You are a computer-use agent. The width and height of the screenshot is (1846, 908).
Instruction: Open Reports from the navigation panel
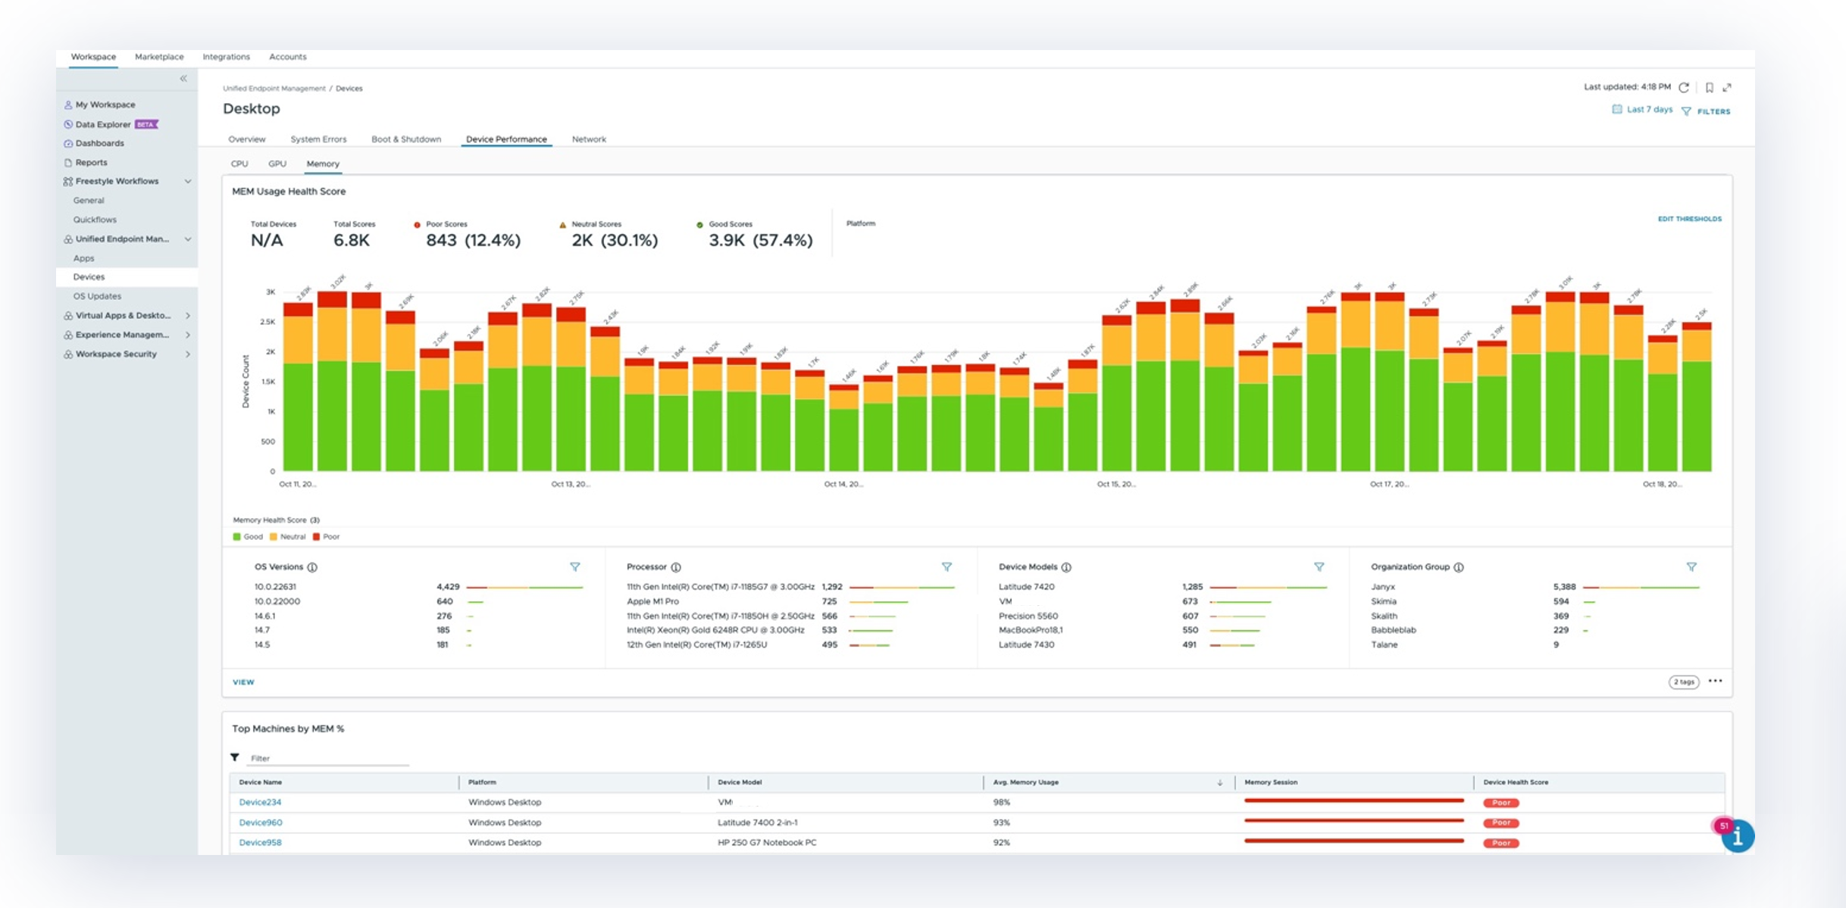point(91,162)
